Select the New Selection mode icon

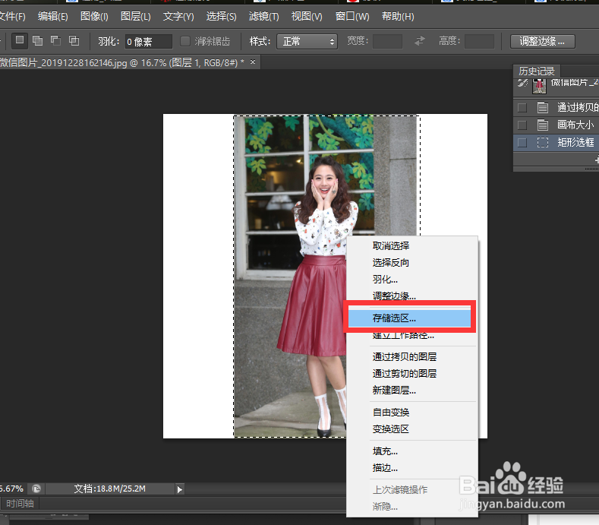coord(20,40)
